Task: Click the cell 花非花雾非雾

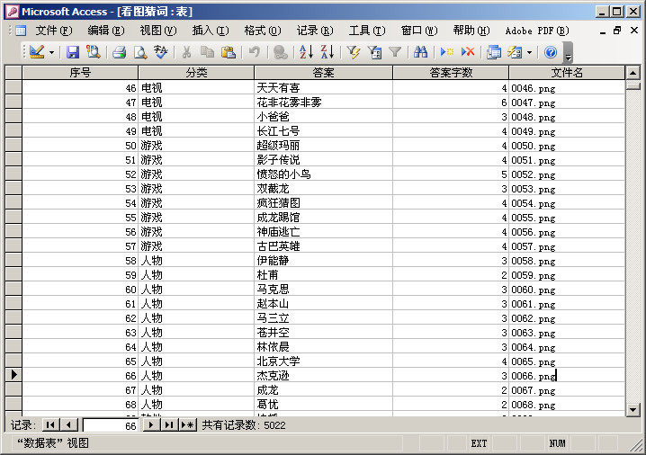Action: [x=323, y=103]
